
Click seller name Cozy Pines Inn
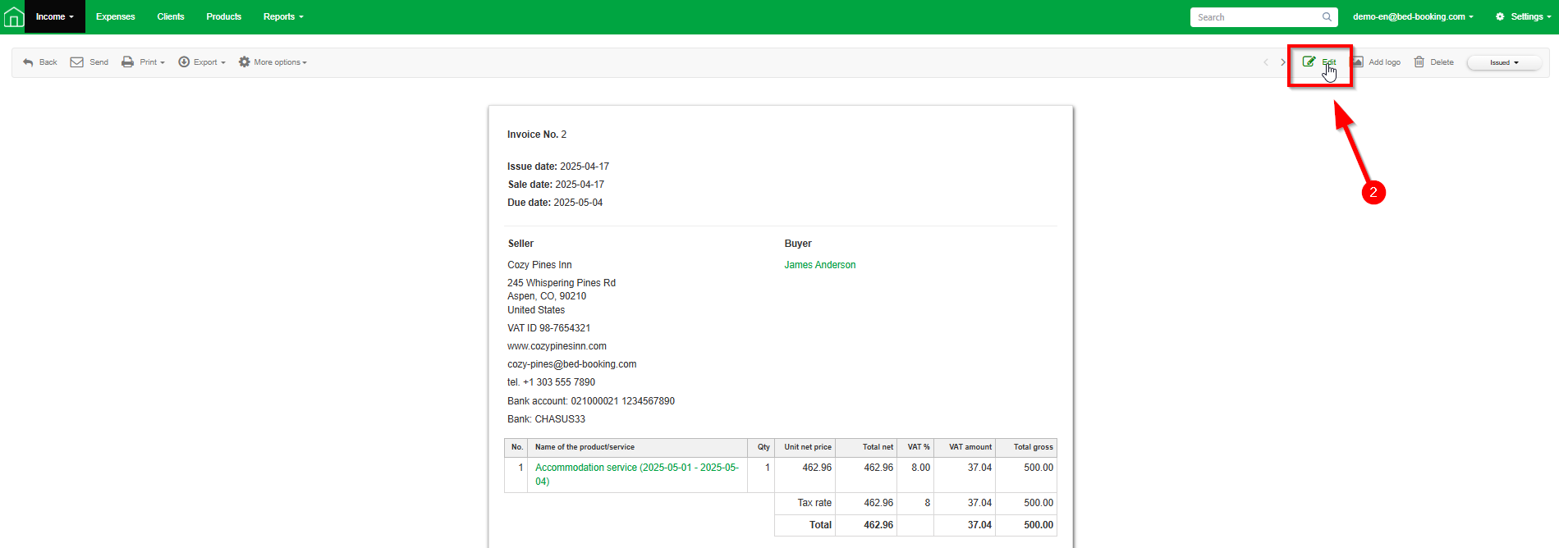click(x=539, y=265)
